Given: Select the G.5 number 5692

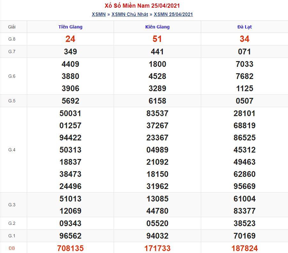Looking at the screenshot, I should coord(70,101).
